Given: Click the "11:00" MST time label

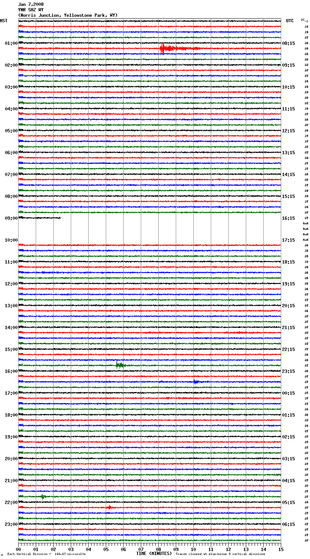Looking at the screenshot, I should pyautogui.click(x=11, y=262).
